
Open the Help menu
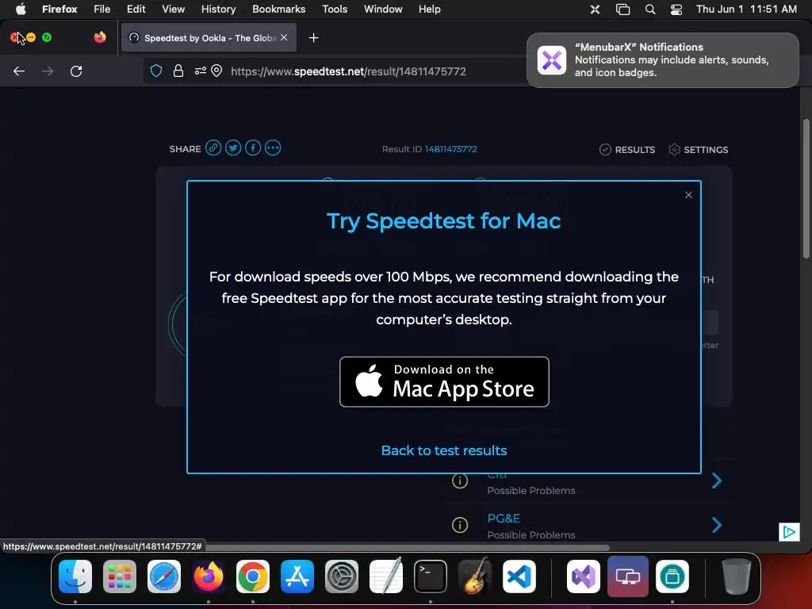click(x=429, y=9)
